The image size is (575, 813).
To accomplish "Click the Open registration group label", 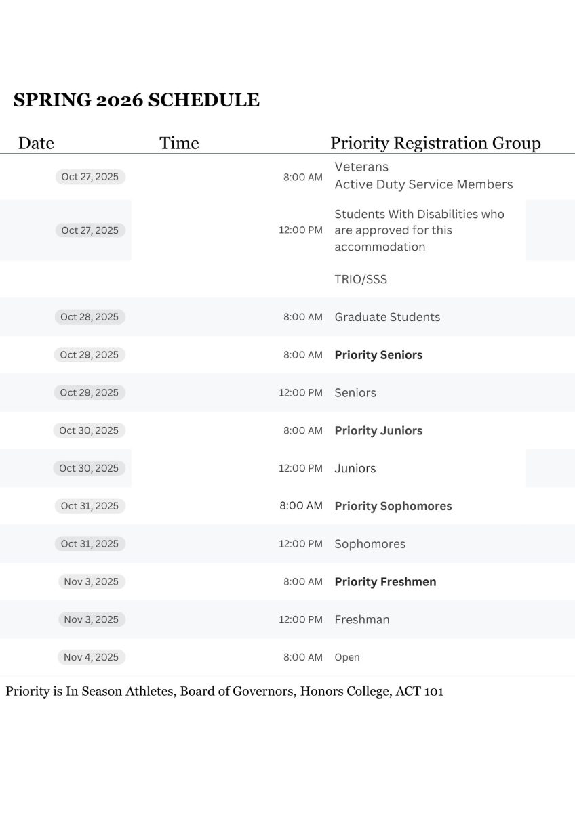I will (347, 657).
